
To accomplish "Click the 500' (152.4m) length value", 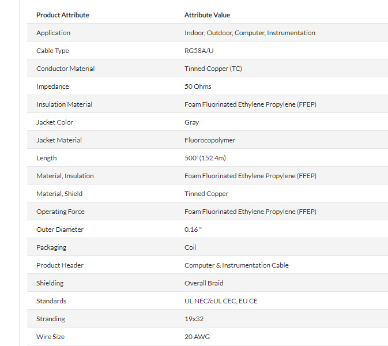I will [205, 158].
